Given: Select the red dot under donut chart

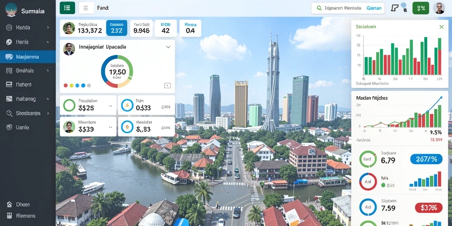Looking at the screenshot, I should point(66,85).
